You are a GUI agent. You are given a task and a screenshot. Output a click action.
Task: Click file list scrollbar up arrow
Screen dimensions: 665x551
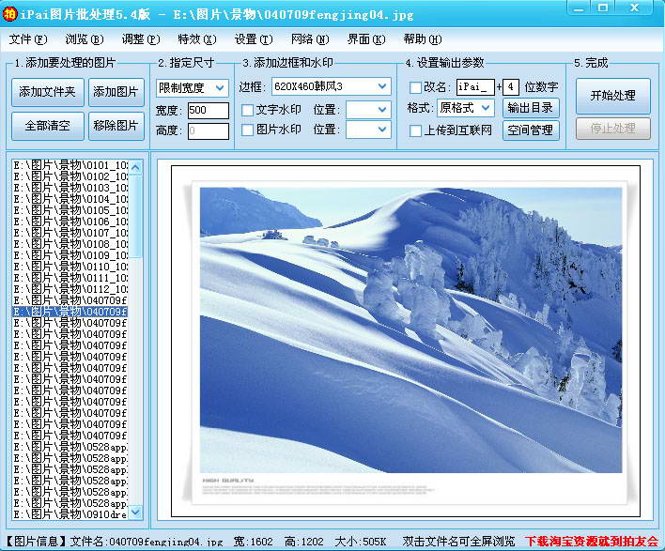[135, 168]
